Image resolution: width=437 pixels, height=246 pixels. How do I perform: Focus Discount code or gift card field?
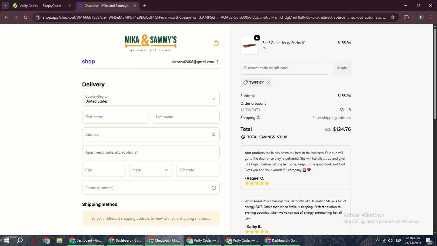[285, 68]
